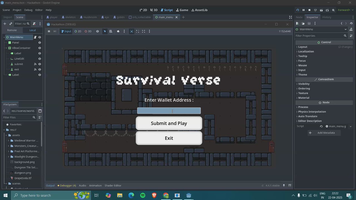
Task: Click the wallet address input field
Action: coord(169,111)
